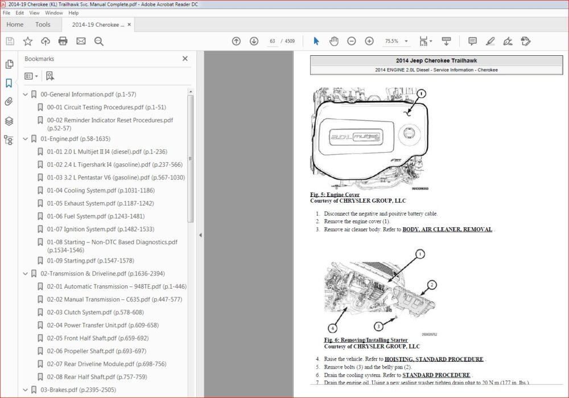Toggle the Bookmarks panel sidebar icon

9,83
